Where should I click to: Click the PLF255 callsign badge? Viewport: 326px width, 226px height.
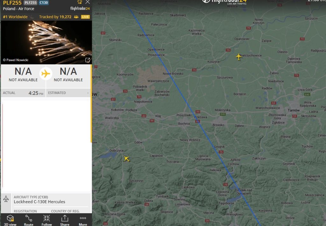click(x=30, y=3)
